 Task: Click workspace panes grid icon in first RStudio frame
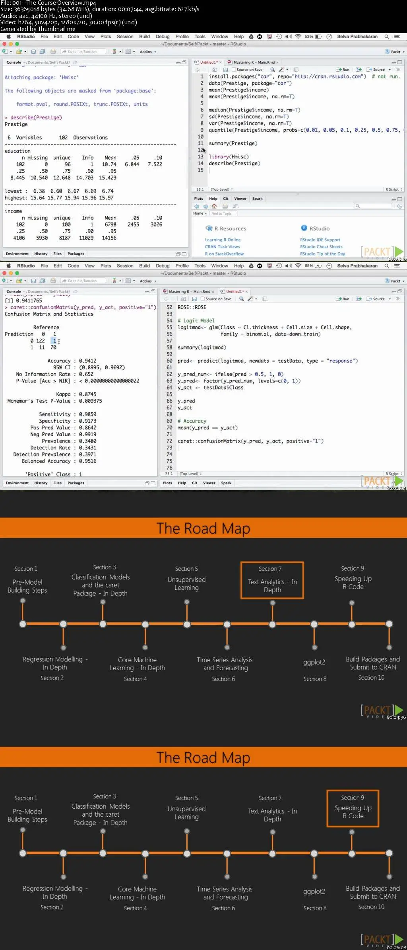pyautogui.click(x=128, y=51)
